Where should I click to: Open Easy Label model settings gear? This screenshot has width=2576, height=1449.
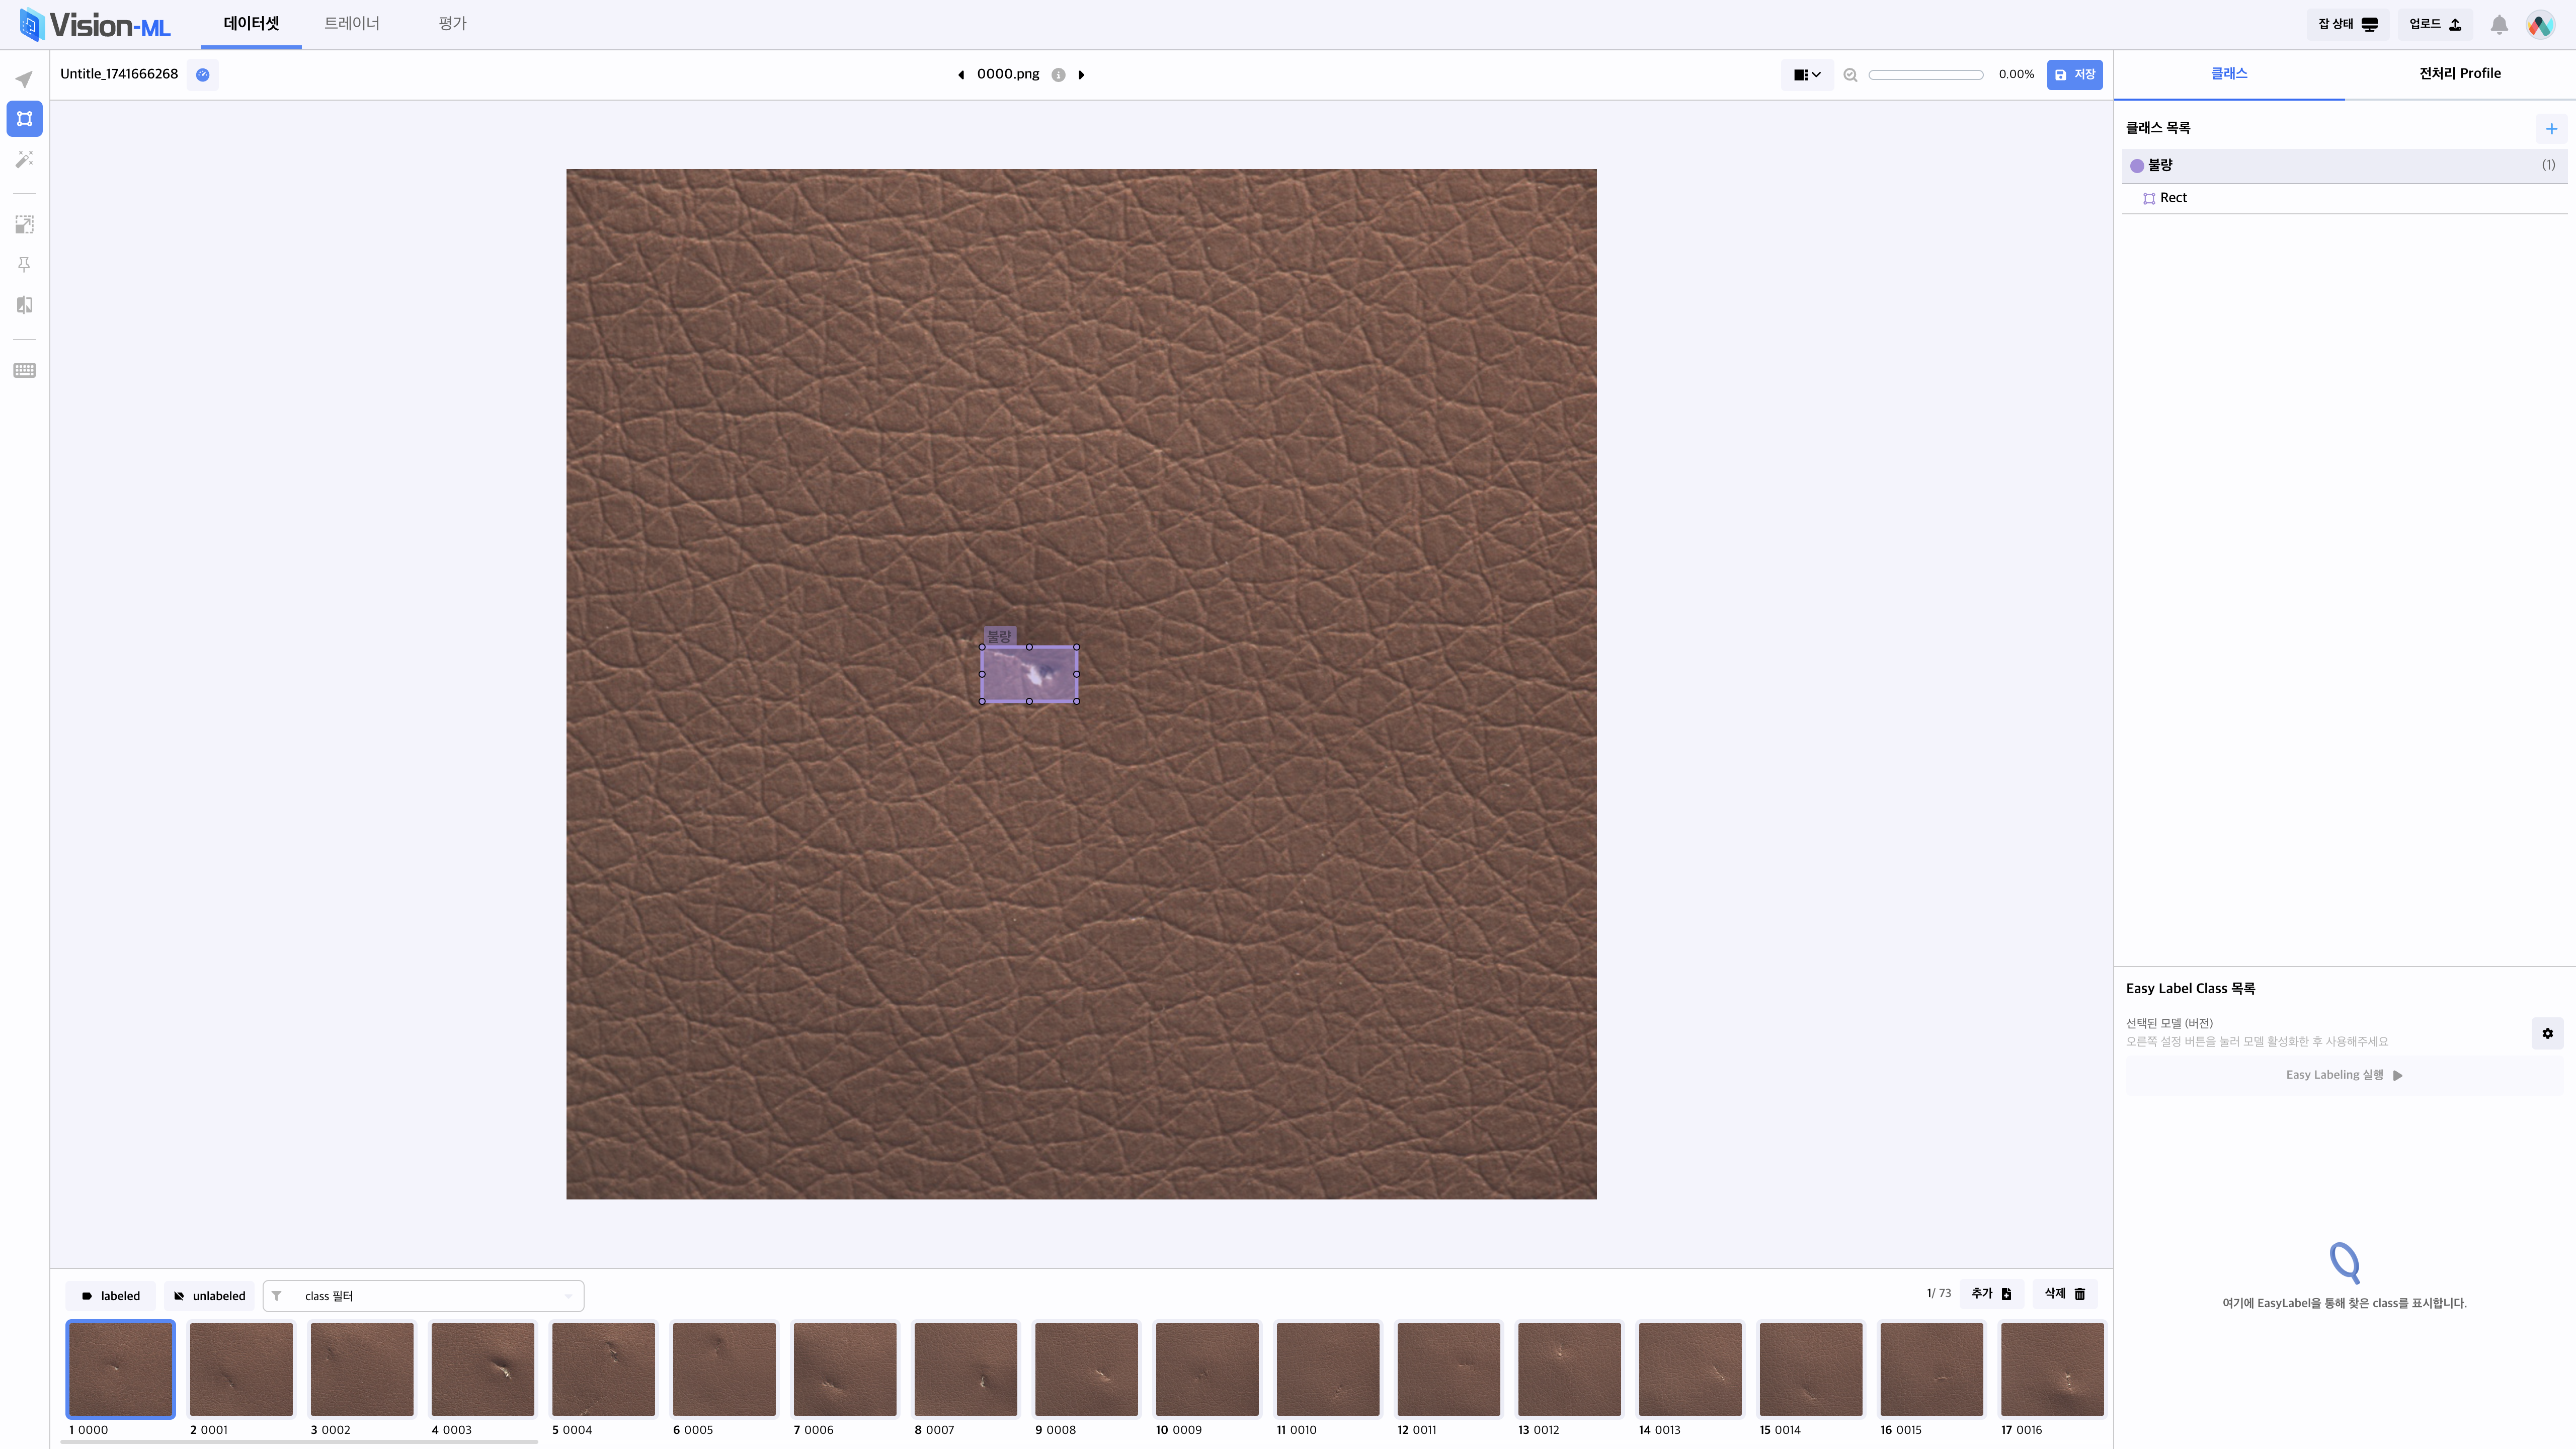[x=2547, y=1033]
